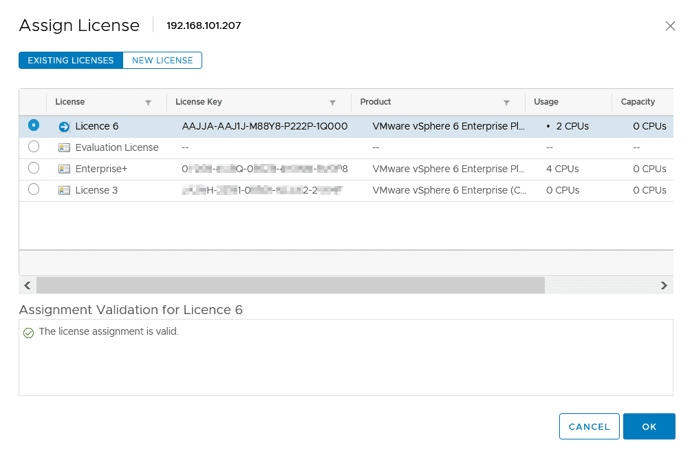
Task: Close the Assign License dialog with X
Action: [x=670, y=26]
